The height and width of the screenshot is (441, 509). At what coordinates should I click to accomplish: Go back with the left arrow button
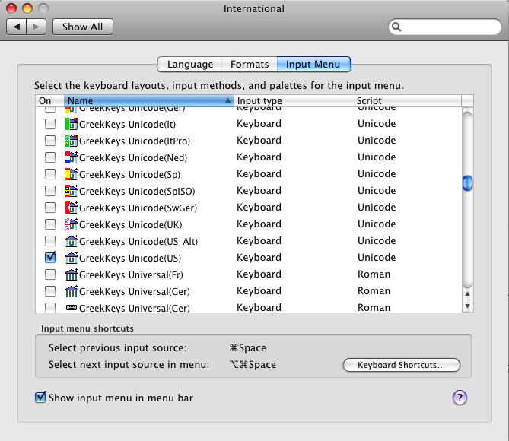[16, 27]
